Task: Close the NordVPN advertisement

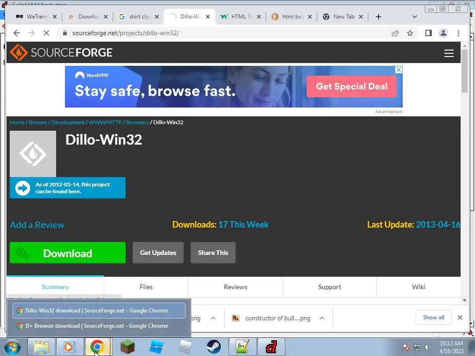Action: pos(398,70)
